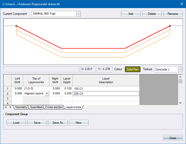Select the Cross-section tab
This screenshot has height=144, width=186.
pyautogui.click(x=54, y=107)
